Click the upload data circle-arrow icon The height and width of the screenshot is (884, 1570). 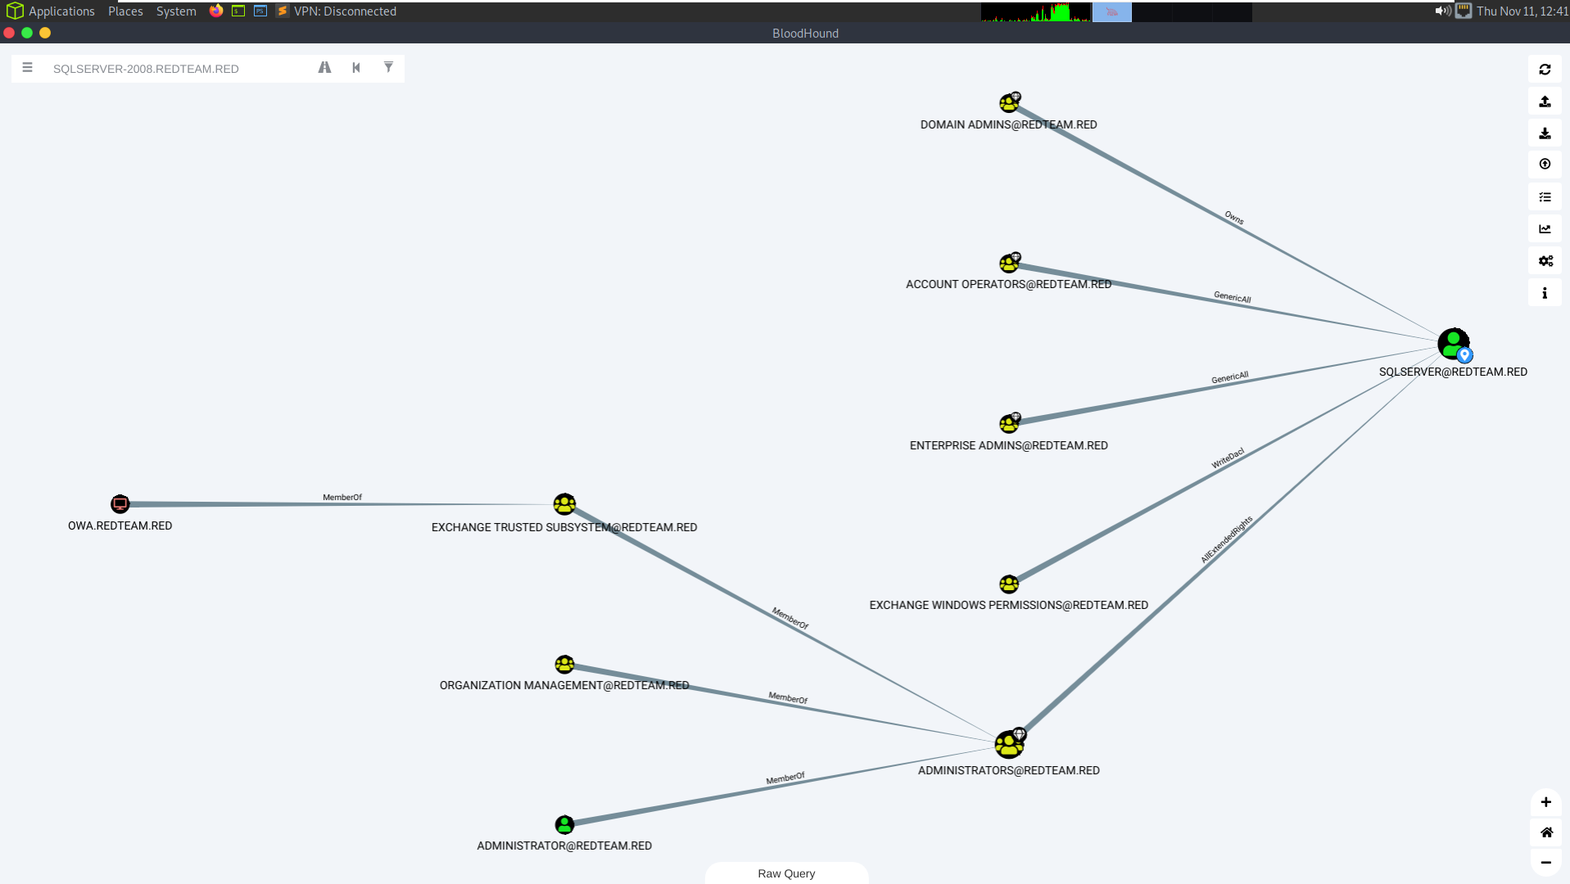point(1545,165)
